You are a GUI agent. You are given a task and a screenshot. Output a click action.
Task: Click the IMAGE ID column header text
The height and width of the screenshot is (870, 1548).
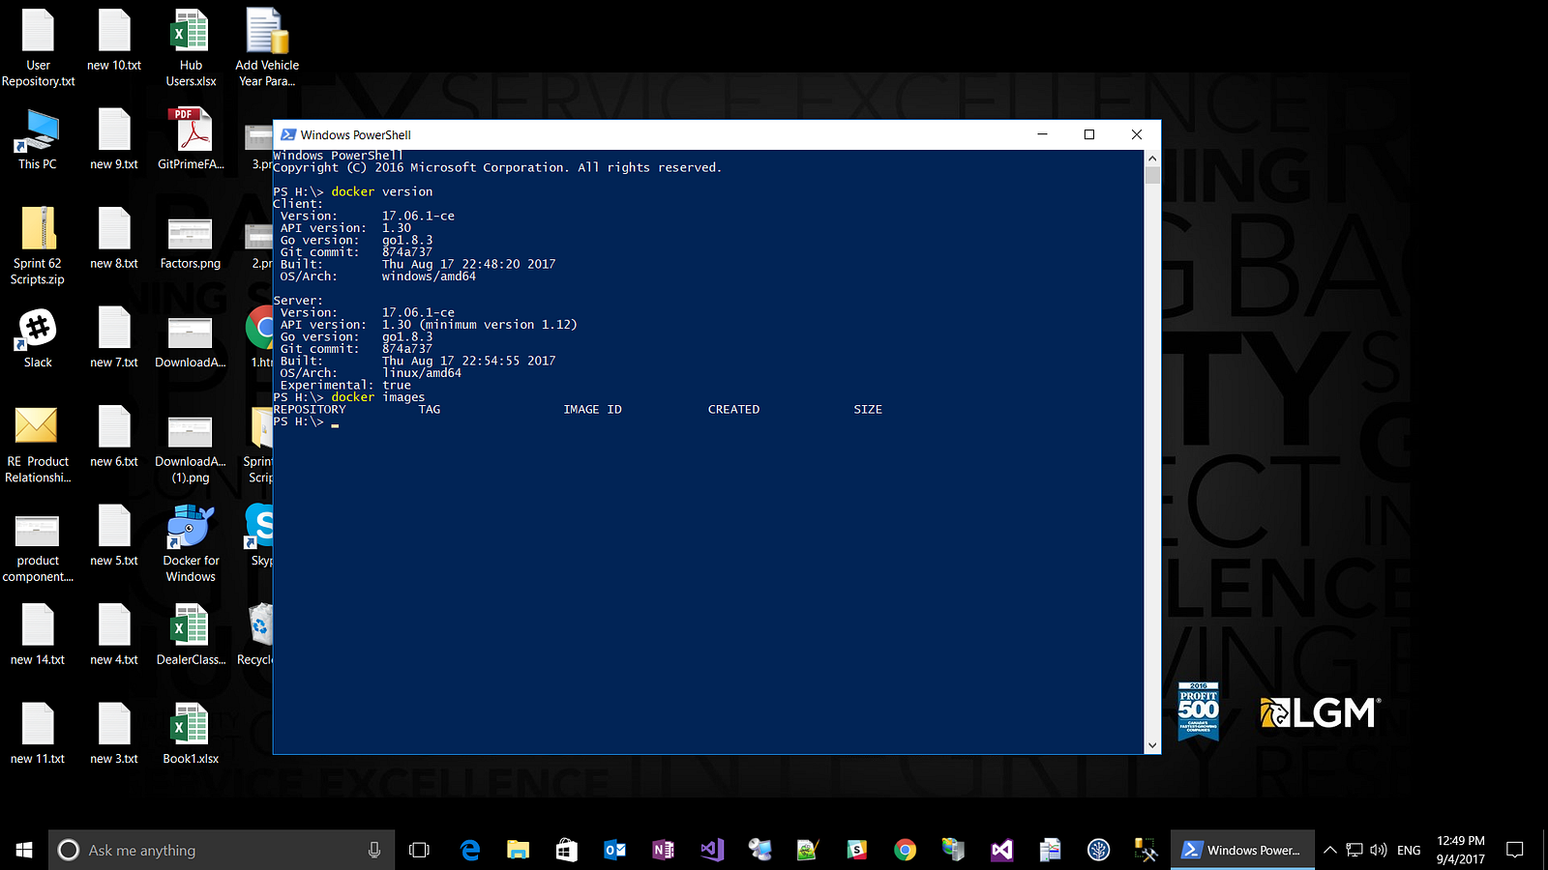pos(592,410)
